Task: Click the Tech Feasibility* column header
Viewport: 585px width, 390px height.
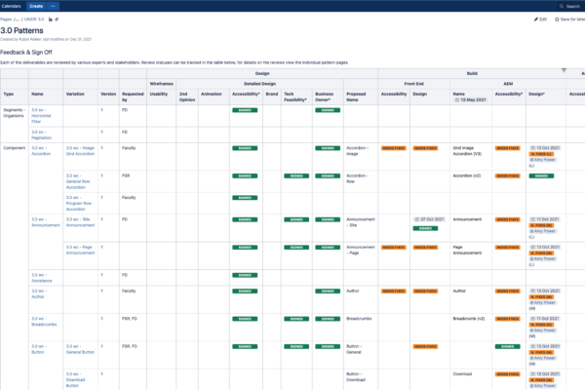Action: (295, 97)
